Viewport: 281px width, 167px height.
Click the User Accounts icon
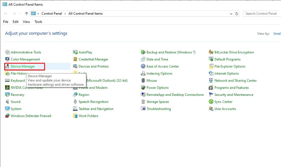click(211, 109)
